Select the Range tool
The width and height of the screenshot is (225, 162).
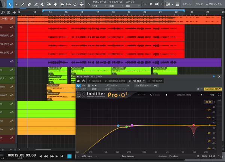16,4
